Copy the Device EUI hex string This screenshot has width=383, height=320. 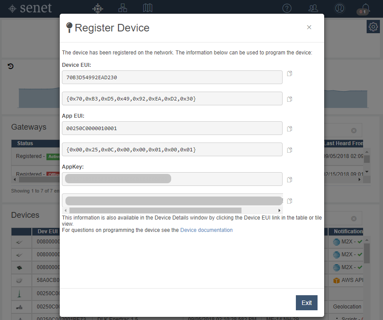point(290,73)
